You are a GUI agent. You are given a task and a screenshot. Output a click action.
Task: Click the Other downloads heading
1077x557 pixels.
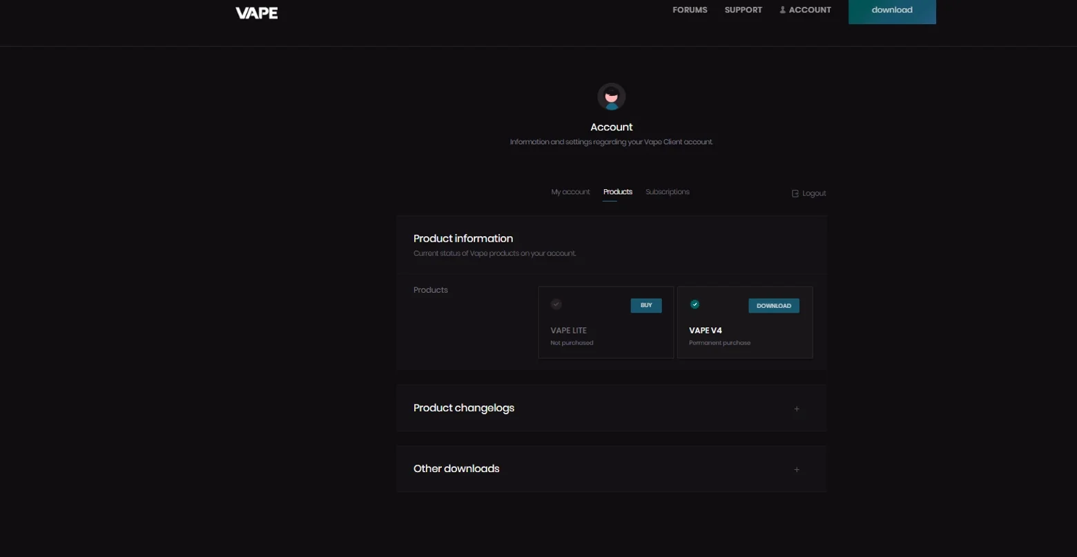tap(456, 469)
